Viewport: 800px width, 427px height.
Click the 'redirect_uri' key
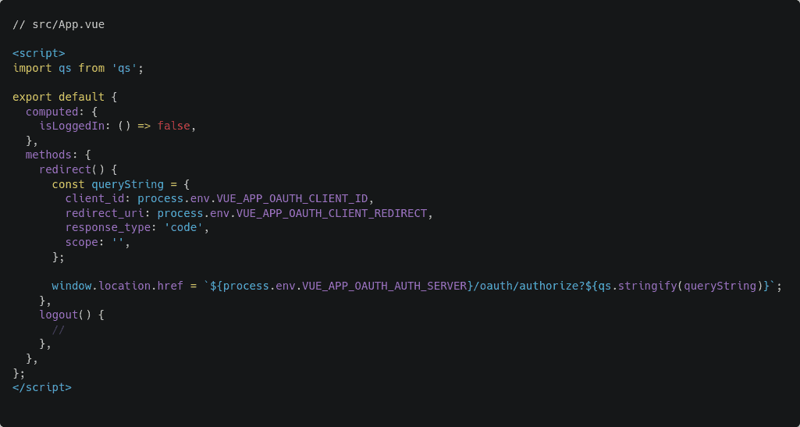pyautogui.click(x=104, y=213)
